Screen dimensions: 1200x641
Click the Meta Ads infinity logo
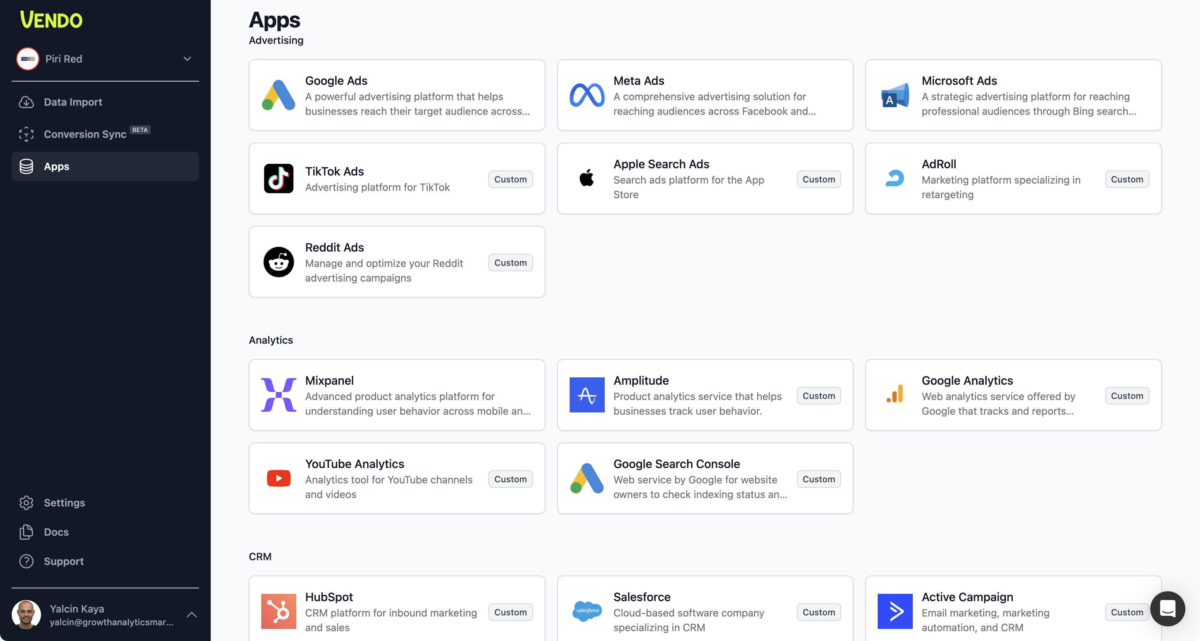pos(586,95)
